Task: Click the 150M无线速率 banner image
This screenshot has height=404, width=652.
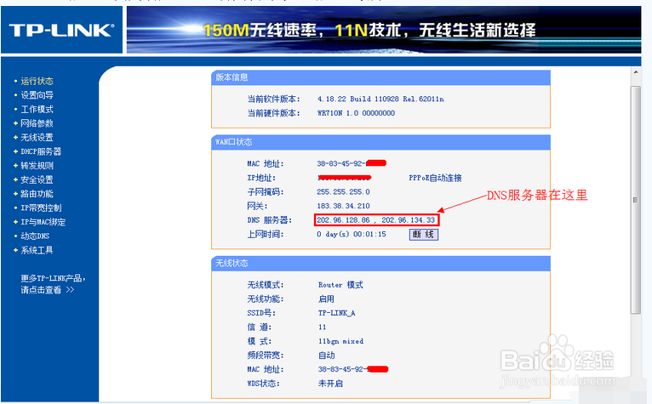Action: 383,30
